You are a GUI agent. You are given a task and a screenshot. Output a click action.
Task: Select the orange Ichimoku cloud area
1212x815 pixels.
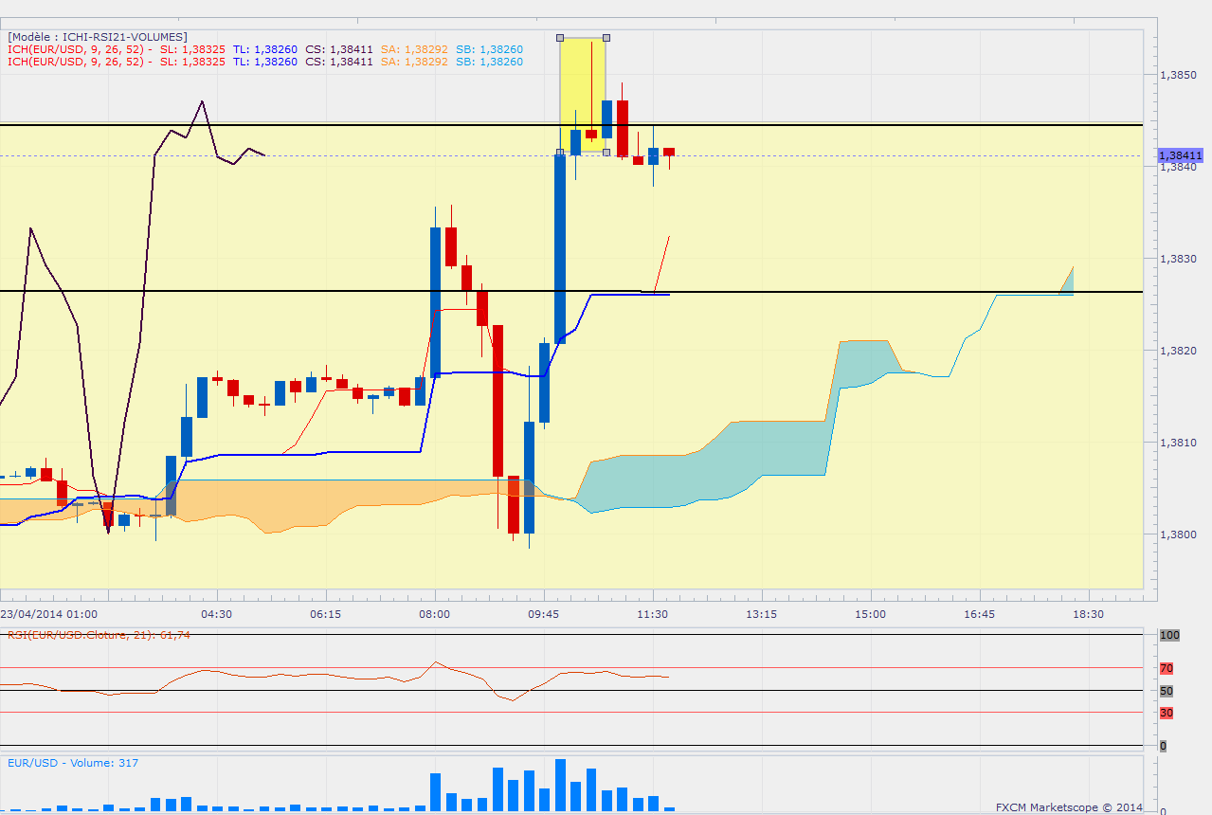(x=284, y=502)
